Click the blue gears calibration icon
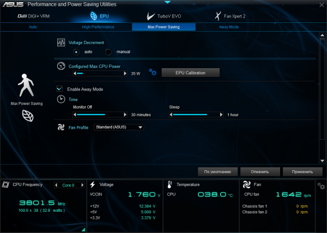327x233 pixels. coord(153,73)
